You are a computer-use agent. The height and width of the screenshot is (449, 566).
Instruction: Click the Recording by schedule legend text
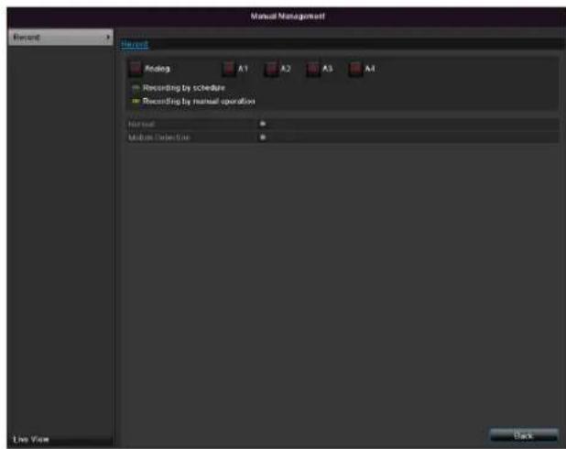pos(184,87)
